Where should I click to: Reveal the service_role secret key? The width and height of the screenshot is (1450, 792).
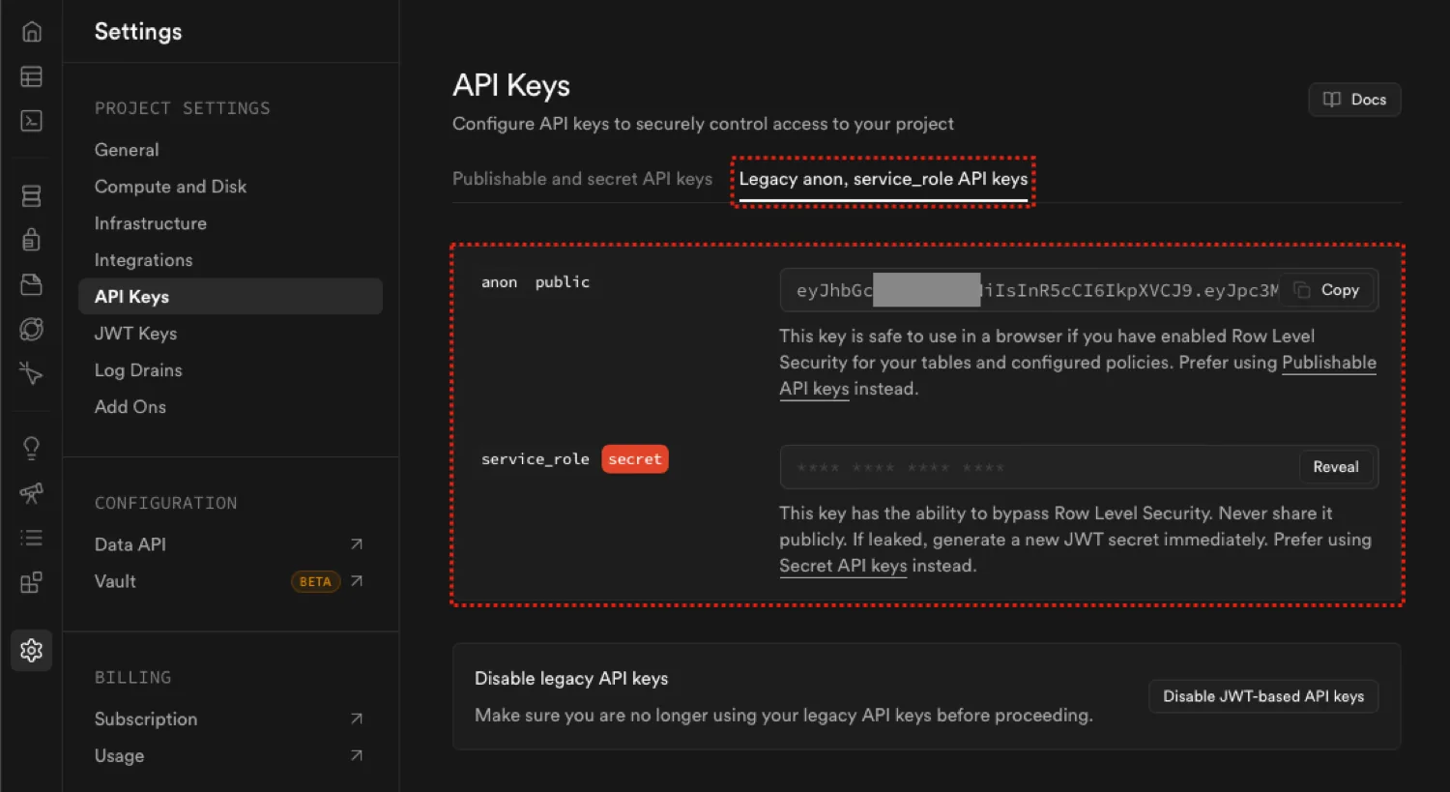click(x=1336, y=466)
